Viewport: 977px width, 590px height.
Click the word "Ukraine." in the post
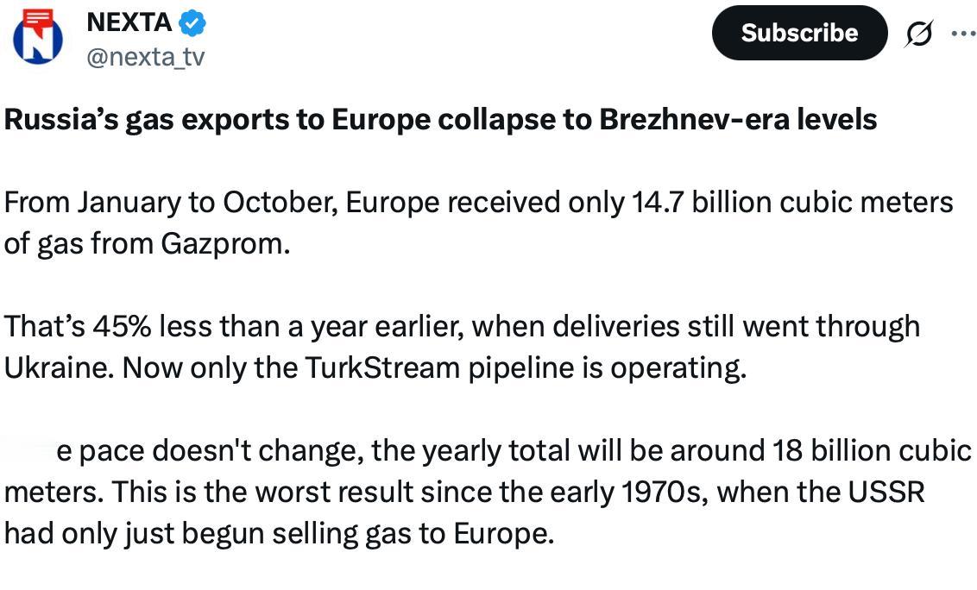58,368
